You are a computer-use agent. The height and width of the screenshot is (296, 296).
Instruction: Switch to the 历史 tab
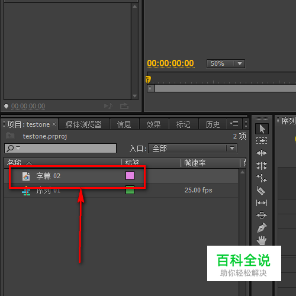pyautogui.click(x=213, y=124)
